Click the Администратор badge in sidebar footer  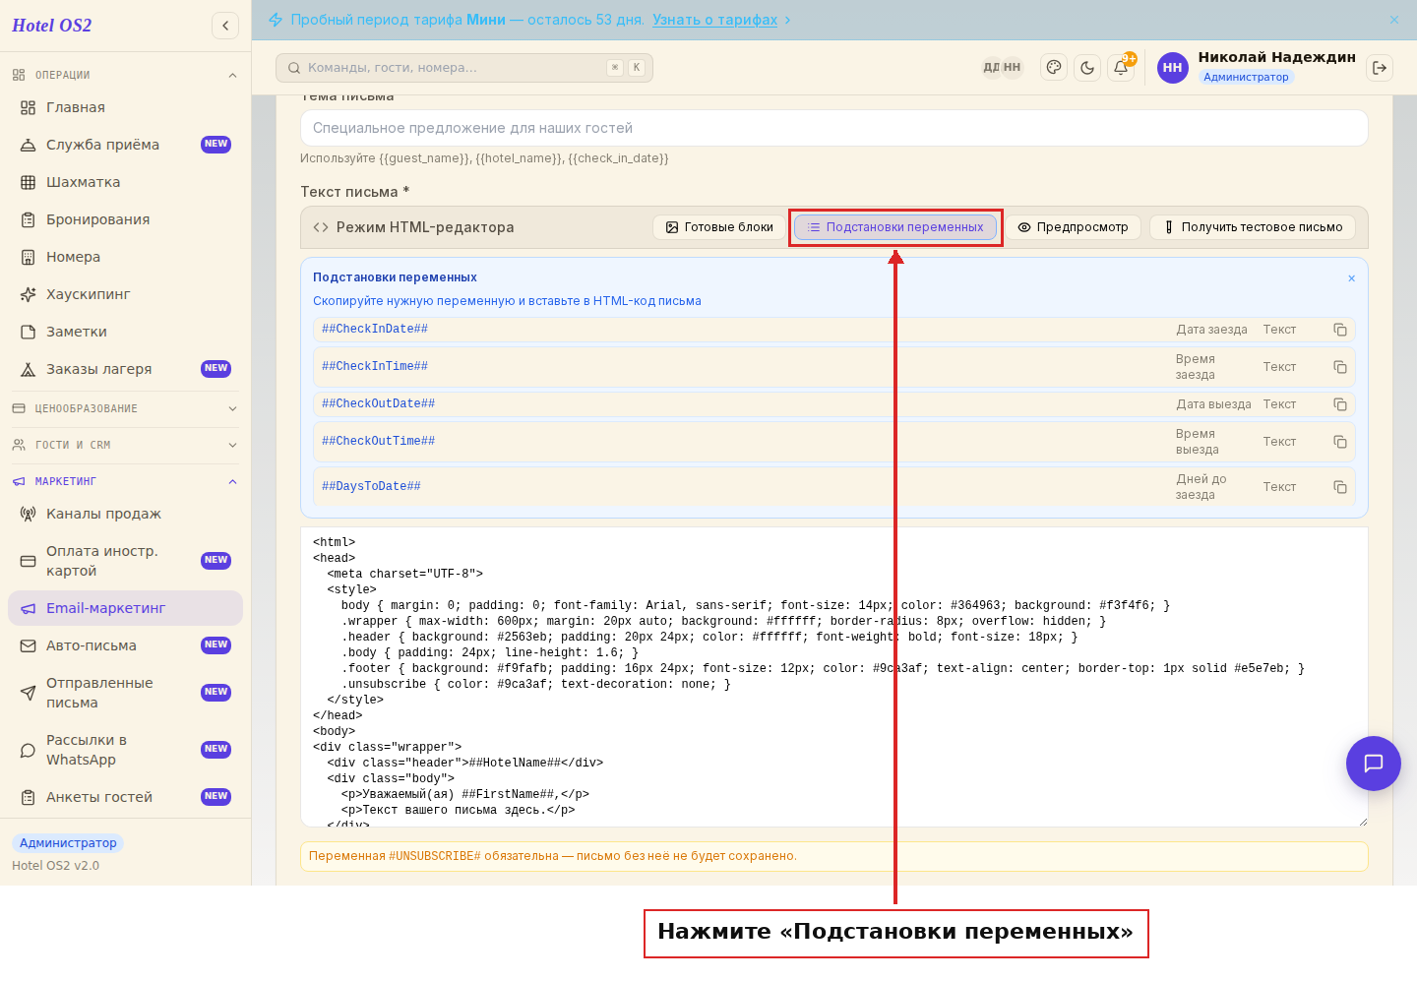point(68,843)
